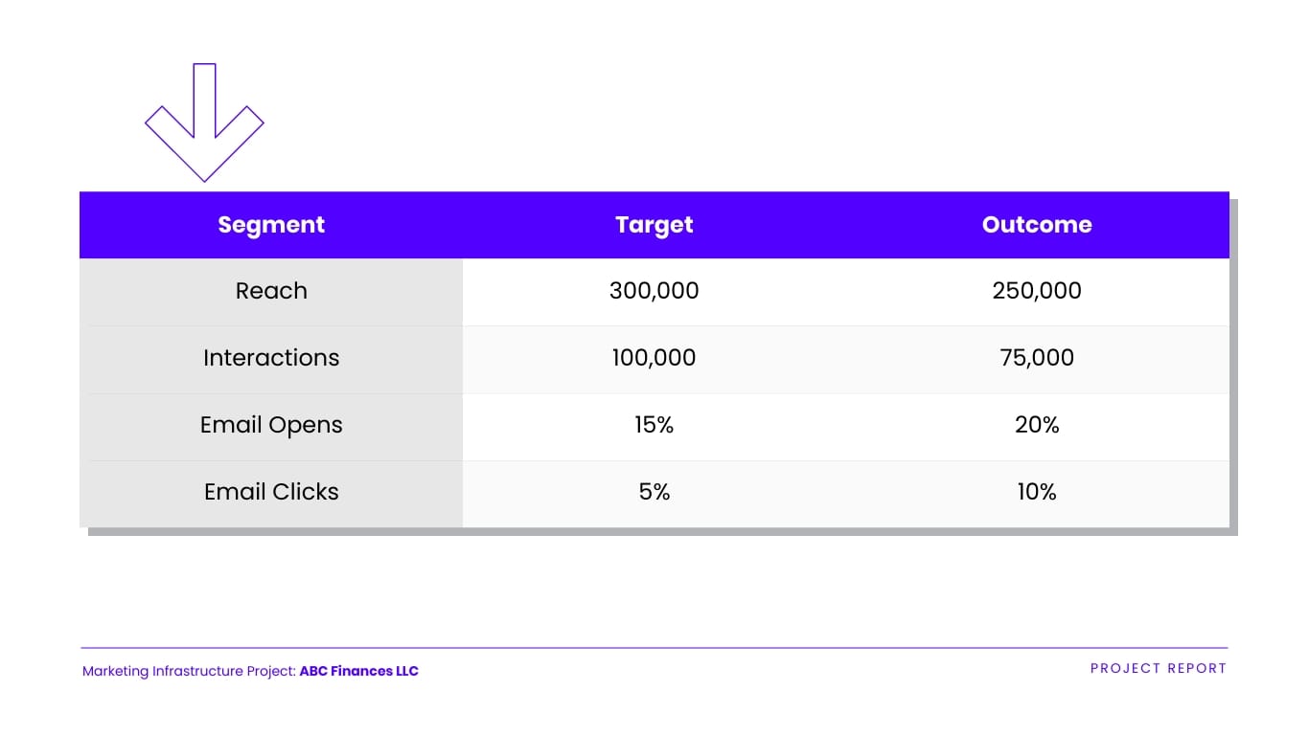The width and height of the screenshot is (1309, 735).
Task: Select the 300,000 target cell
Action: point(654,291)
